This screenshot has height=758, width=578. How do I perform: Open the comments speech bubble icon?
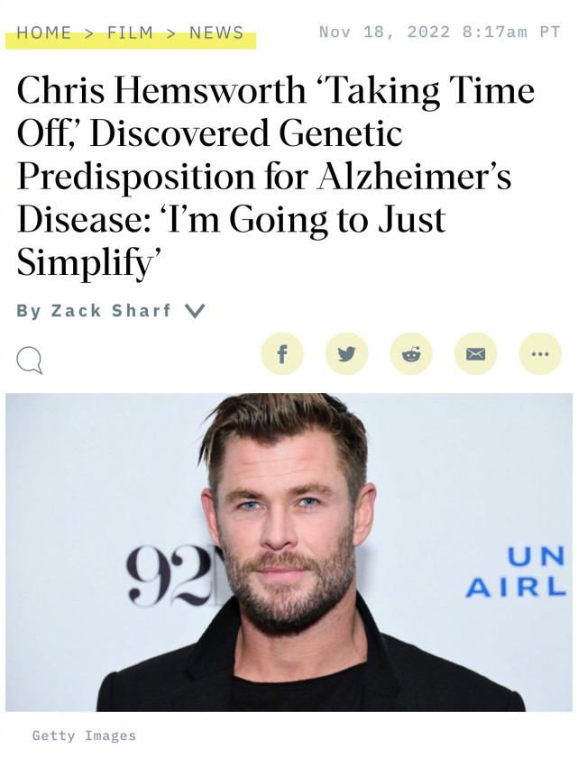(29, 361)
